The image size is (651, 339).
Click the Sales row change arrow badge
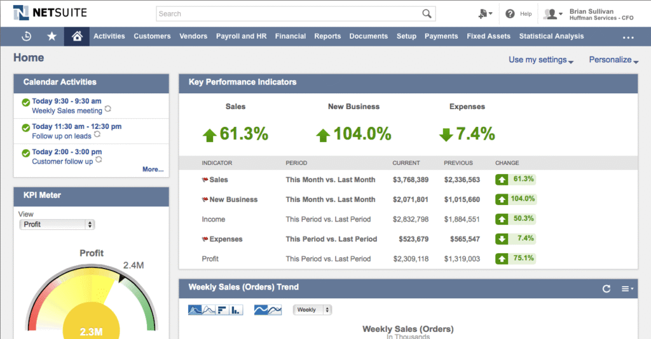502,180
